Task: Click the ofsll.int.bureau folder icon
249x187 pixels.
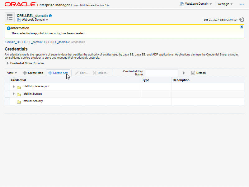Action: 19,95
